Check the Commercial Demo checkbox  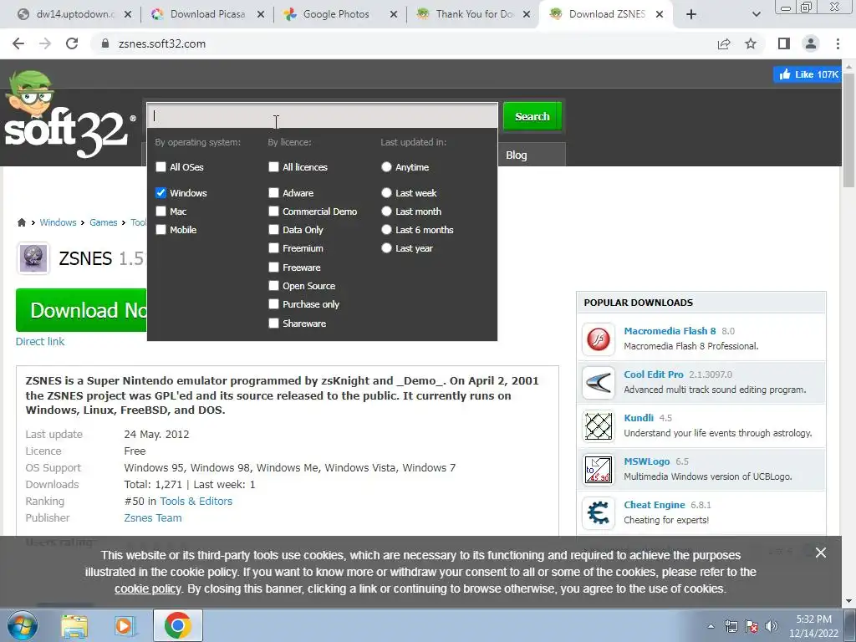pyautogui.click(x=273, y=211)
